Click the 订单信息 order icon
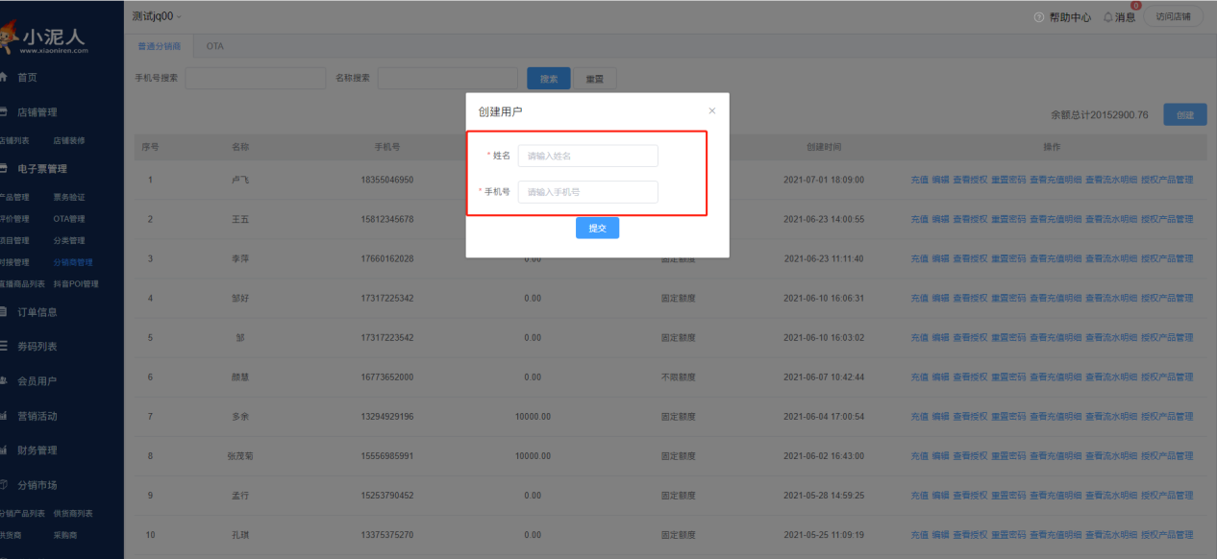Image resolution: width=1217 pixels, height=559 pixels. point(5,312)
